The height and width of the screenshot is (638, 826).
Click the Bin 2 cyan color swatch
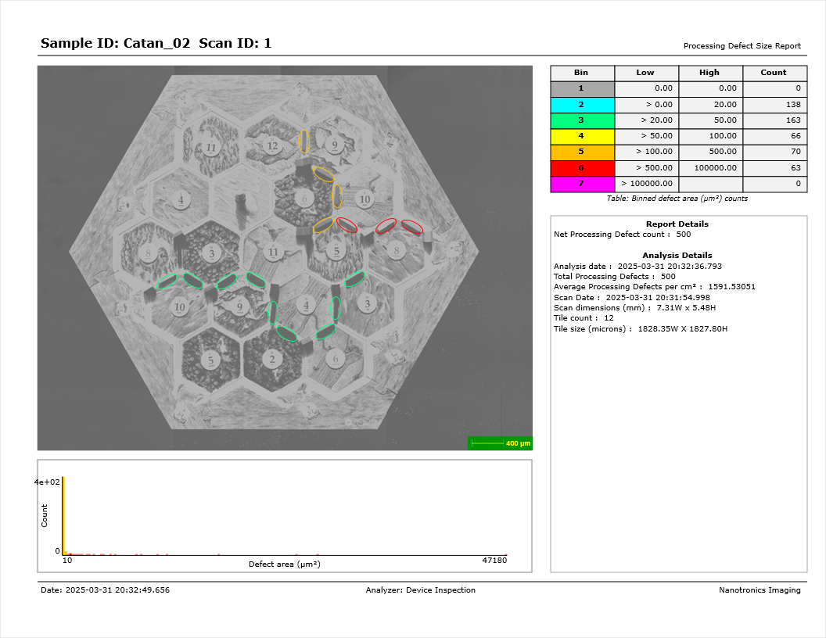[x=582, y=105]
